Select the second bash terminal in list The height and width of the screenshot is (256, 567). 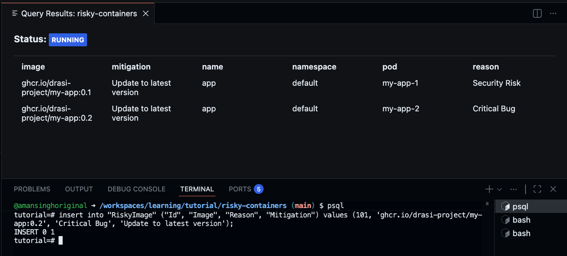point(521,233)
